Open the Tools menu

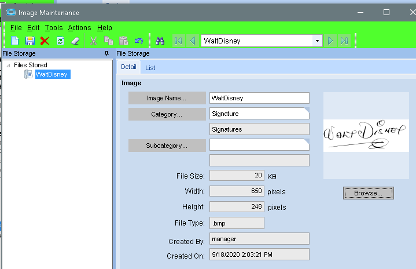point(54,27)
